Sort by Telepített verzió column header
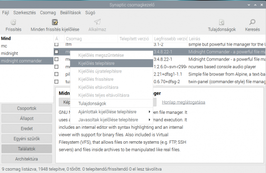 click(135, 39)
